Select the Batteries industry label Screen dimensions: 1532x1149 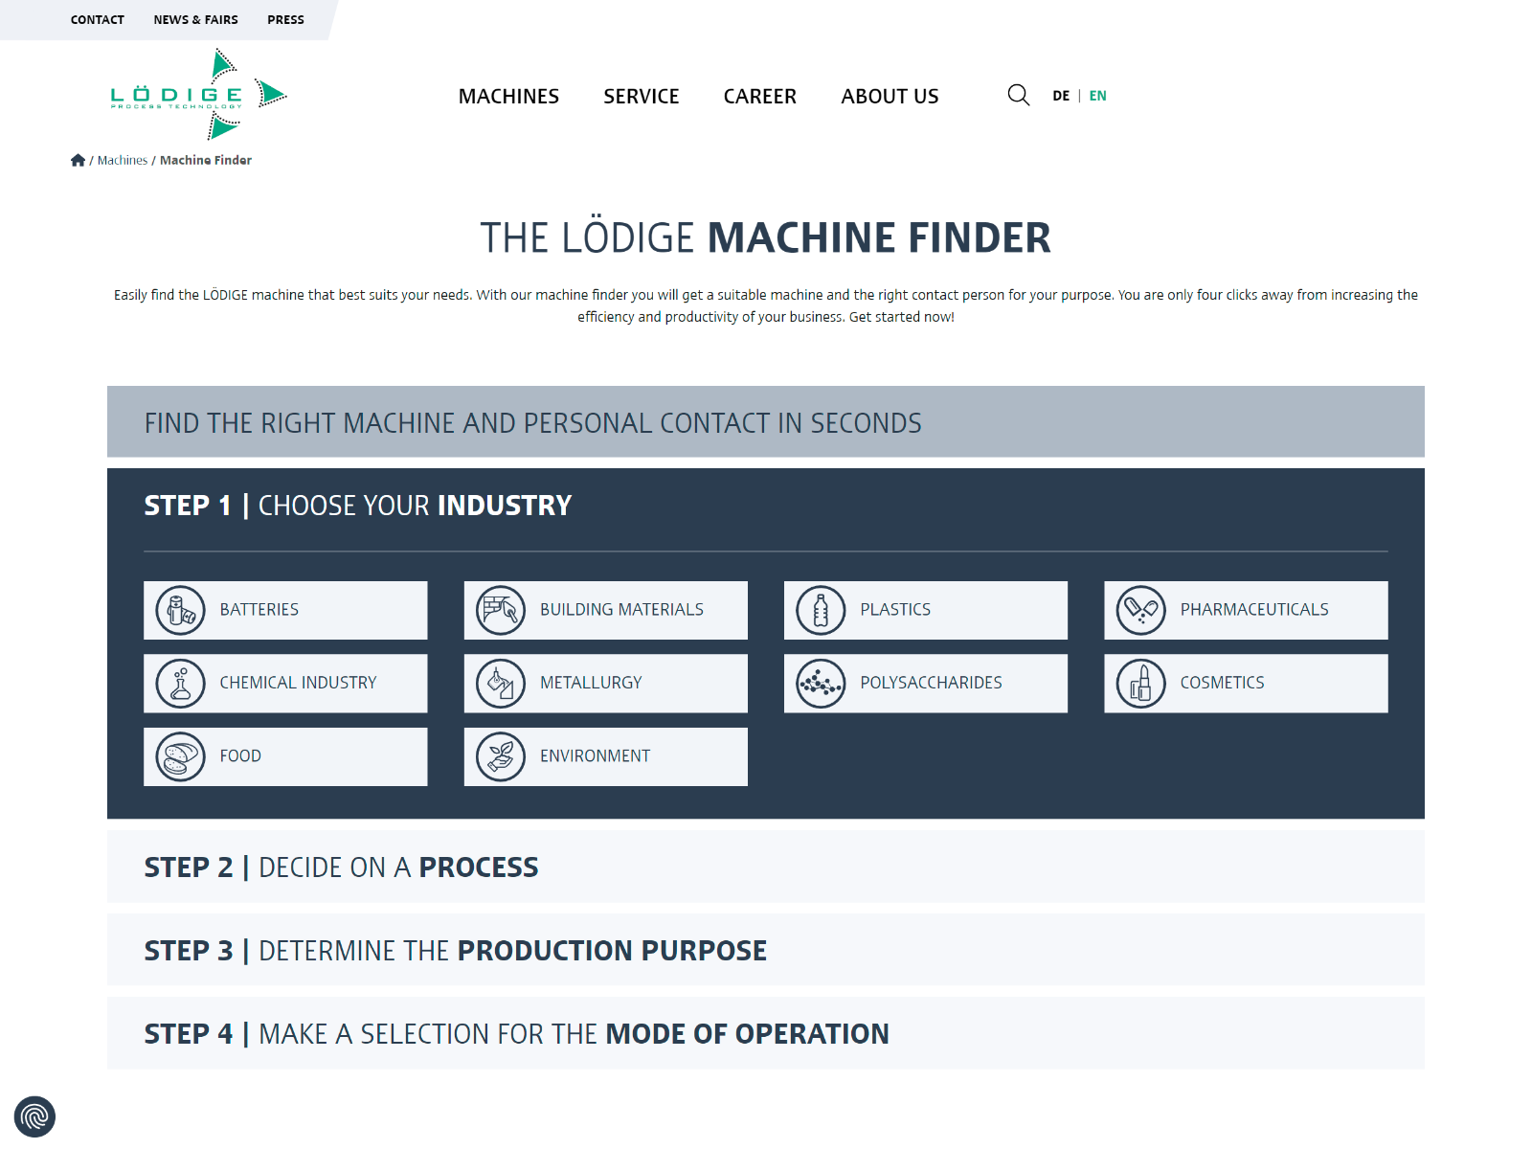[259, 610]
